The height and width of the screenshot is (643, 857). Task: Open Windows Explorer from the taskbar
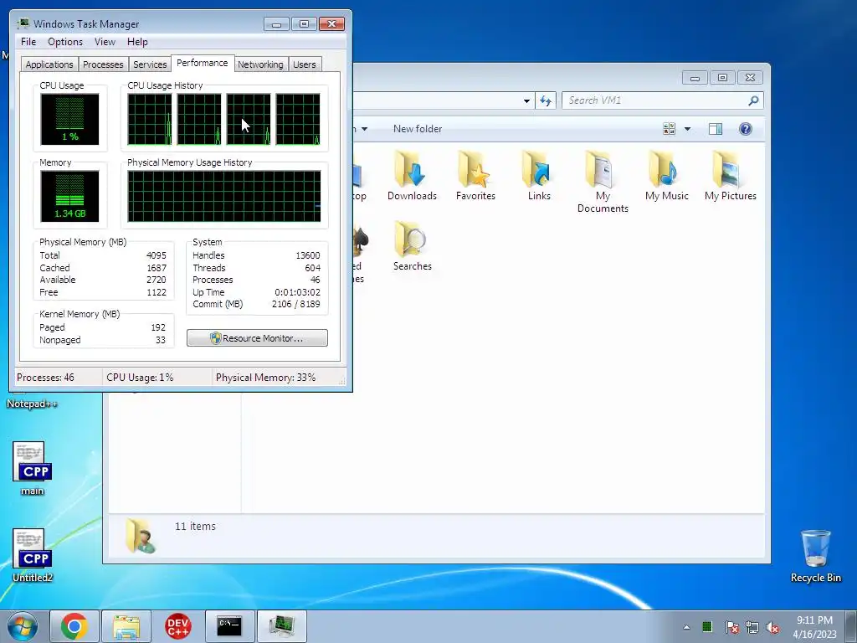[x=126, y=626]
